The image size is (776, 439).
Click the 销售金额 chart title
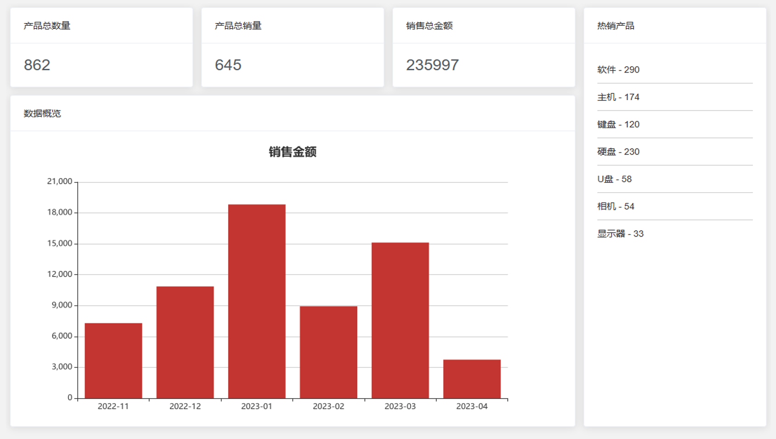tap(292, 152)
